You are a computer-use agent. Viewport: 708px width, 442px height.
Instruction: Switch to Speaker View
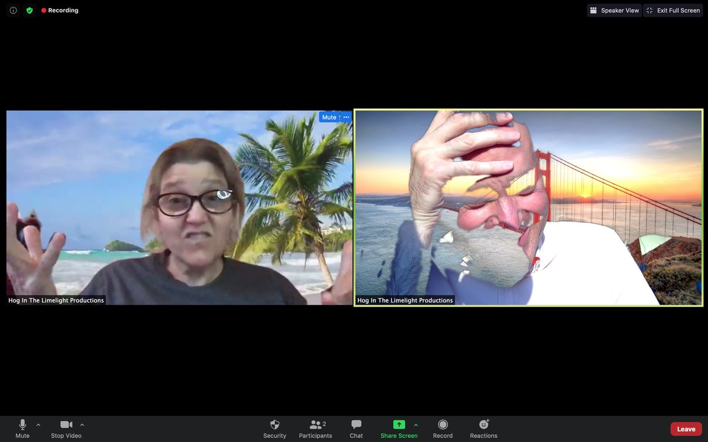point(614,11)
